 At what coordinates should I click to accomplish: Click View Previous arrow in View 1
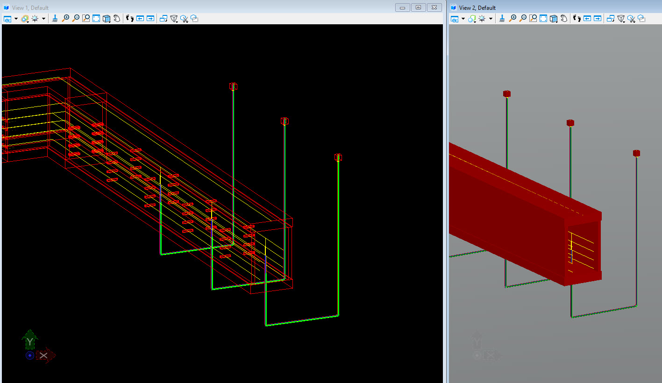click(140, 19)
